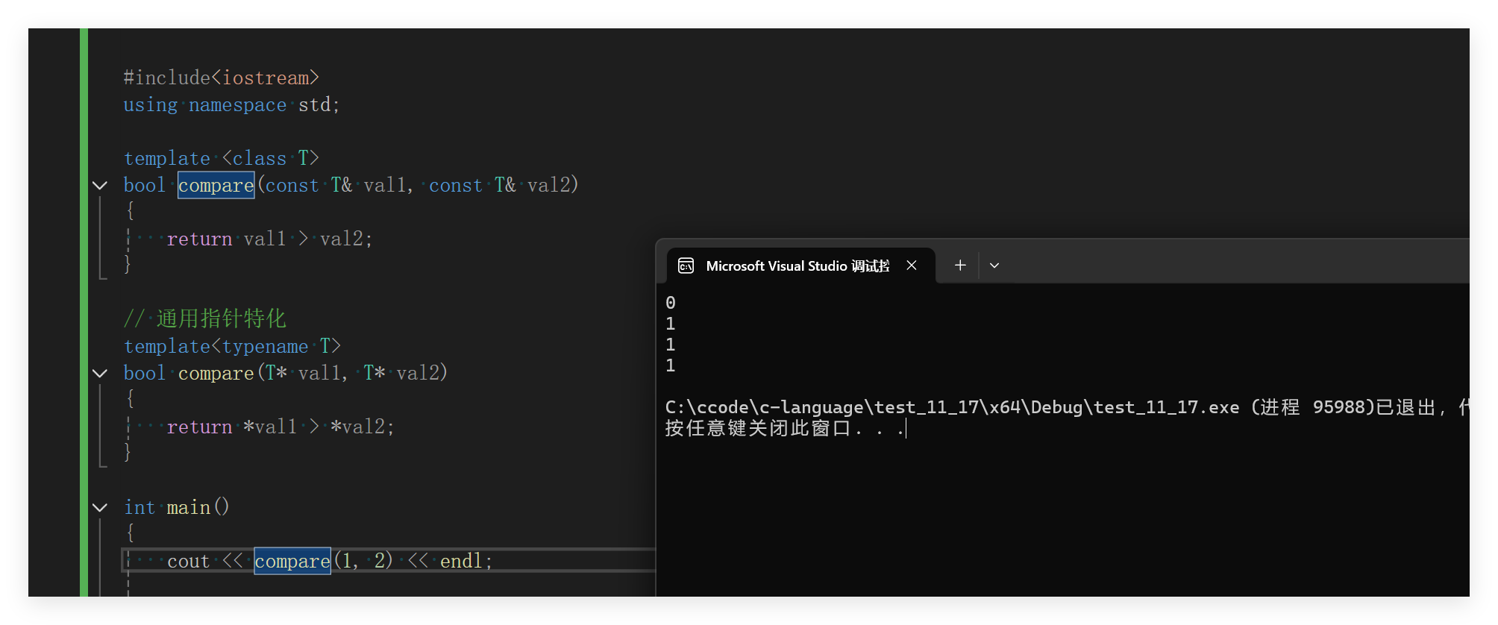
Task: Click 'int main()' declaration
Action: click(177, 507)
